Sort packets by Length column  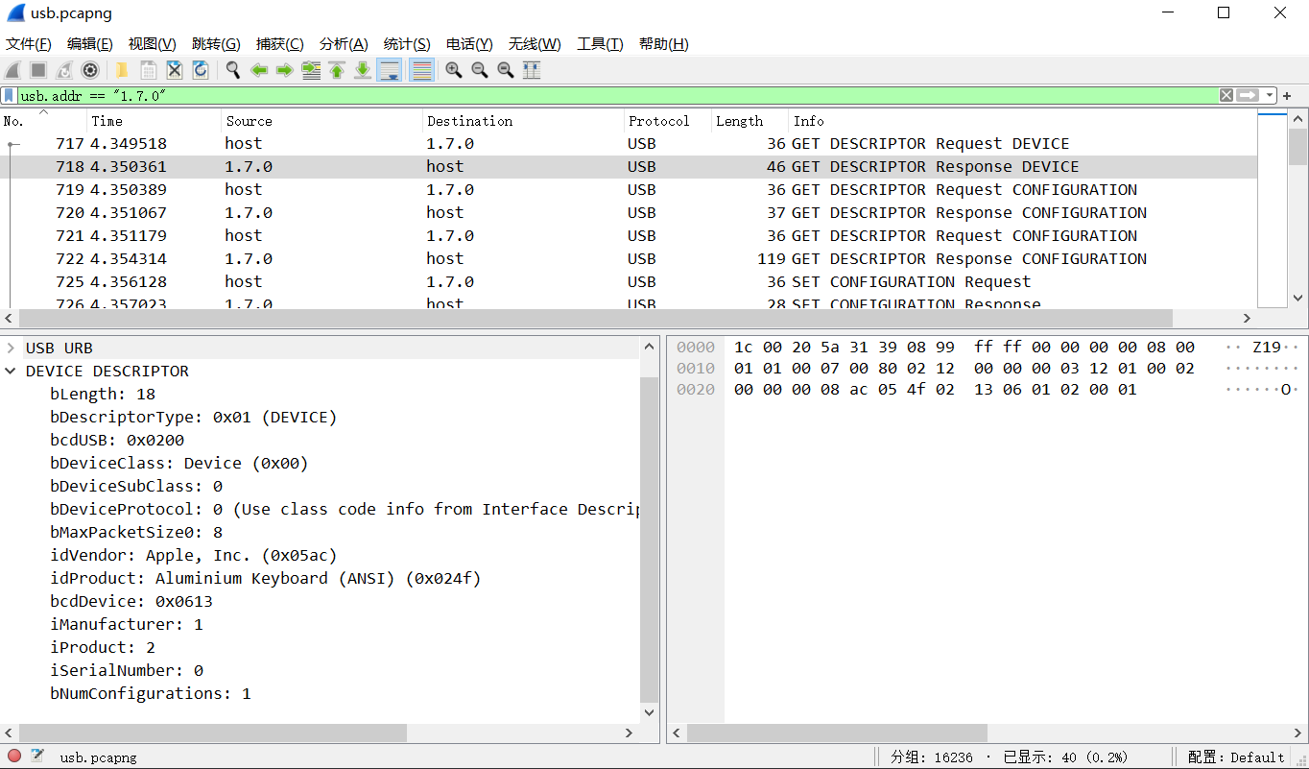[750, 121]
